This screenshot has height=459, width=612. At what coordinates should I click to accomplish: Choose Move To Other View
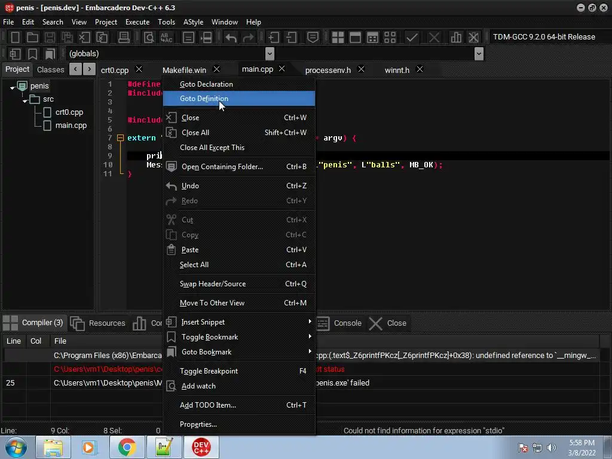point(239,303)
